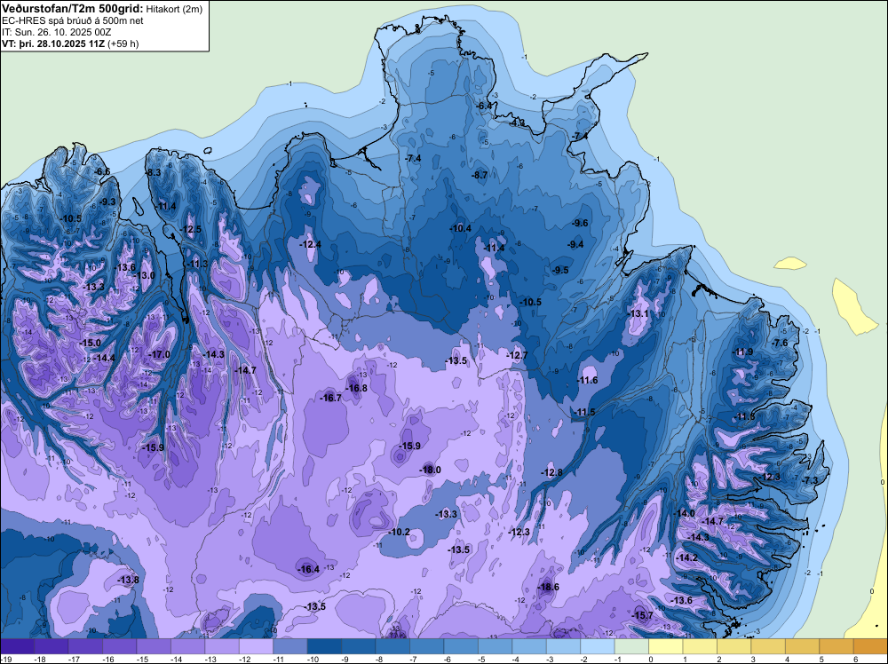Click the -14.0 temperature value on the map
Viewport: 888px width, 664px height.
[684, 513]
